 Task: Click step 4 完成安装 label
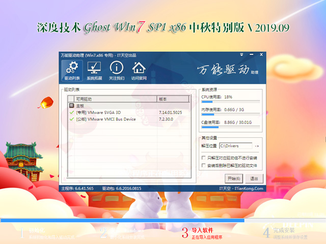tap(284, 230)
